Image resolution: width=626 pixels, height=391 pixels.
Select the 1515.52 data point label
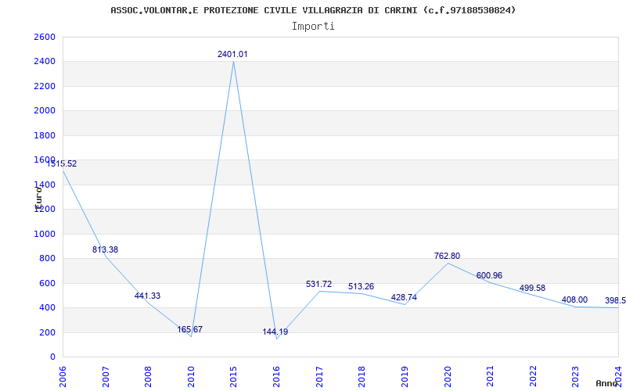point(62,163)
